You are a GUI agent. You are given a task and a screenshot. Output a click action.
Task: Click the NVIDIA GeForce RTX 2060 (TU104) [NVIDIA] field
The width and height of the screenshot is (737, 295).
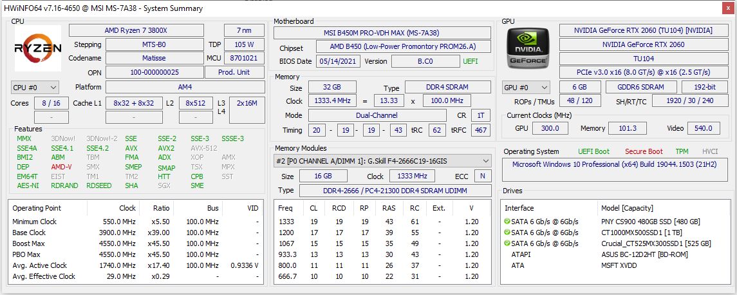coord(644,30)
